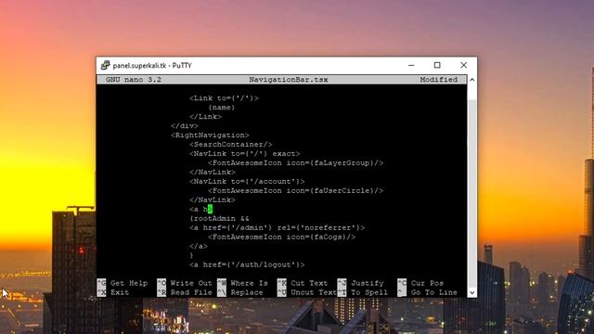Click the green cursor after '<a h'
The width and height of the screenshot is (594, 334).
click(x=210, y=209)
